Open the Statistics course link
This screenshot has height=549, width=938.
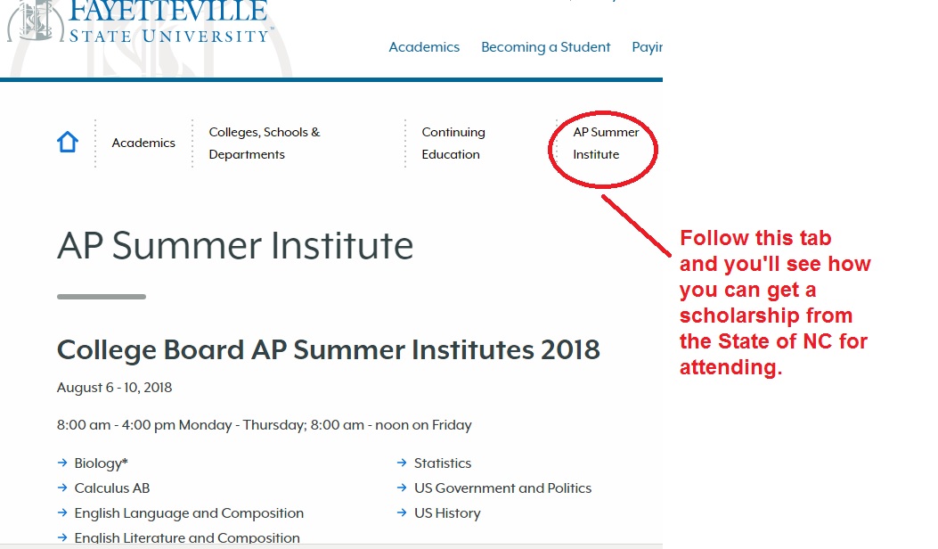click(x=443, y=463)
